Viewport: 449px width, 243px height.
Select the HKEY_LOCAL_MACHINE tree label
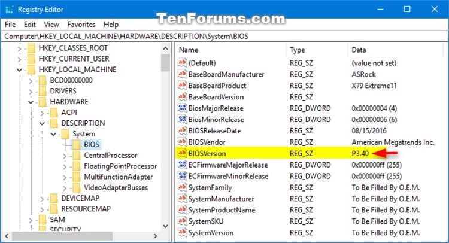tap(77, 69)
